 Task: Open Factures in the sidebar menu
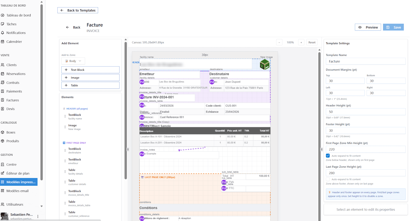(13, 100)
